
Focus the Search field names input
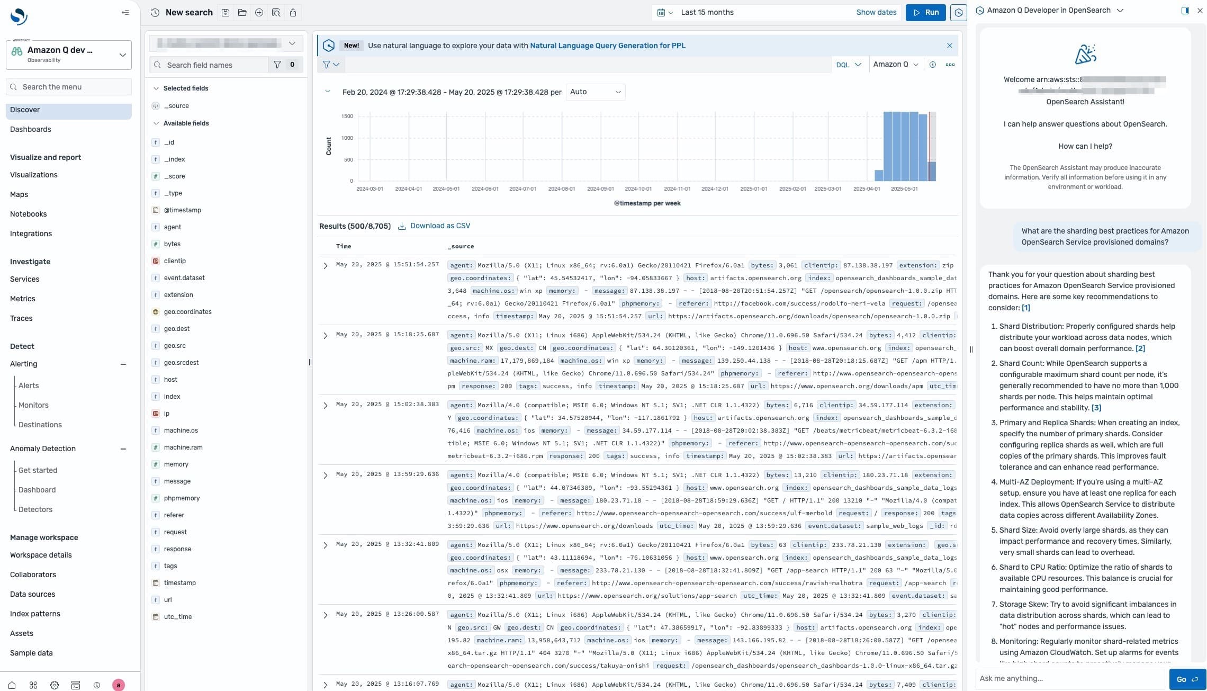tap(209, 65)
